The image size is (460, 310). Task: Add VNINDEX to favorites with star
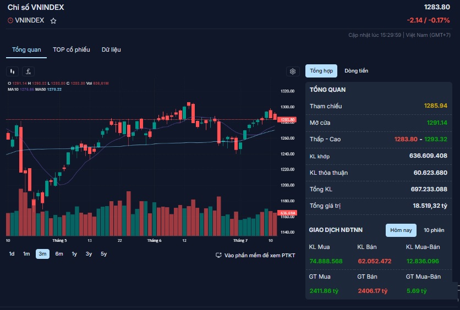click(53, 21)
